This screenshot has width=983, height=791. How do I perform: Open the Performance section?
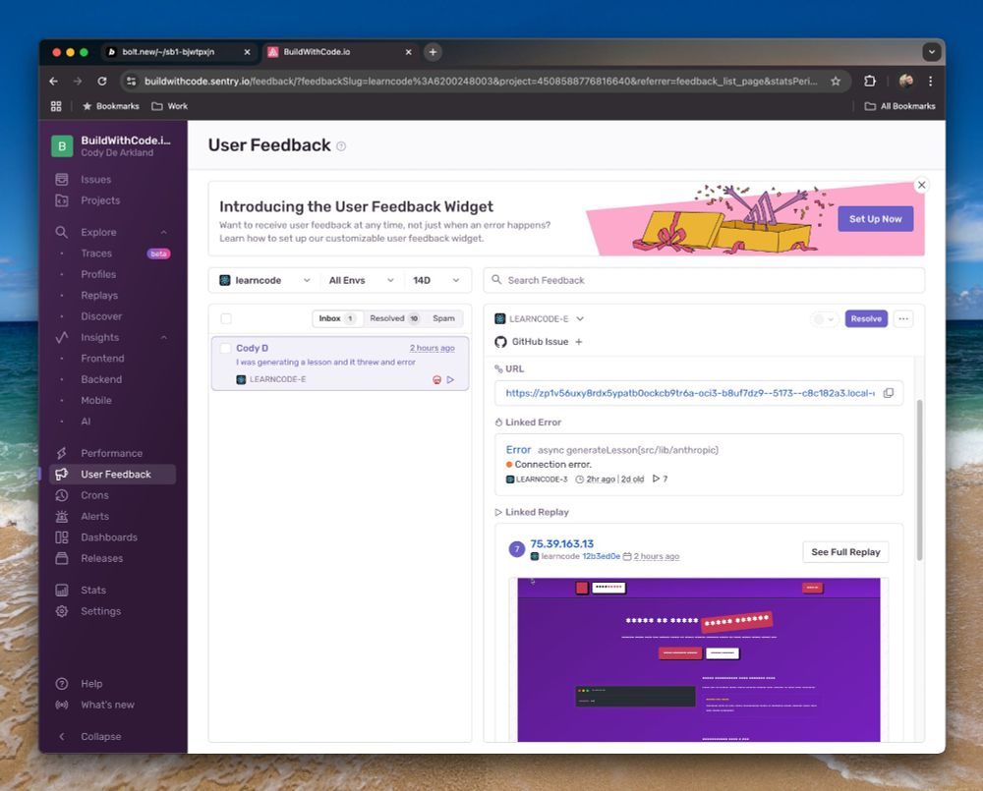[111, 453]
